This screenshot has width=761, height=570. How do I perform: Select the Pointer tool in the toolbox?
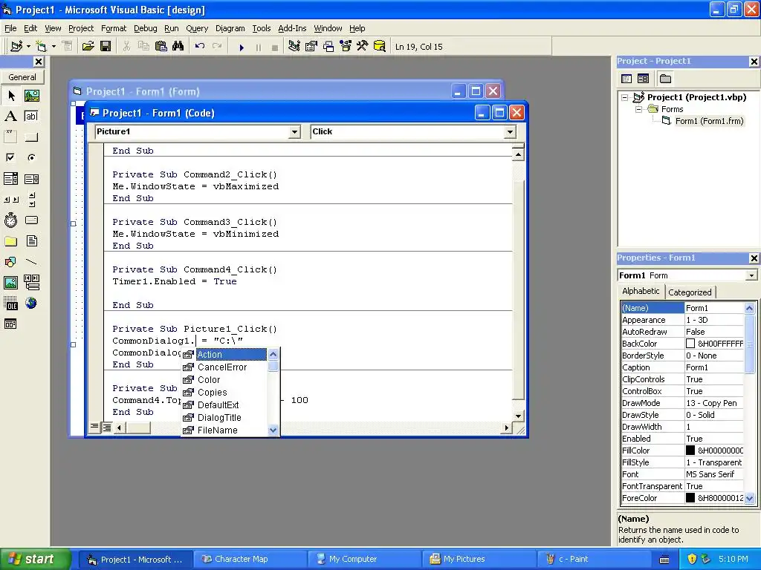(11, 96)
